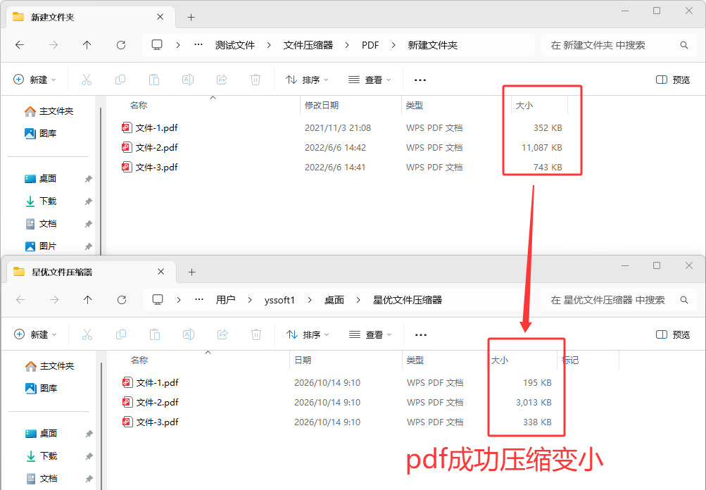Image resolution: width=706 pixels, height=490 pixels.
Task: Click the Share icon in 星优文件压缩器 window toolbar
Action: pos(222,334)
